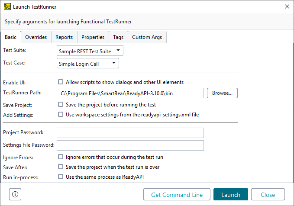
Task: Click the TestRunner Path: label
Action: coord(23,93)
